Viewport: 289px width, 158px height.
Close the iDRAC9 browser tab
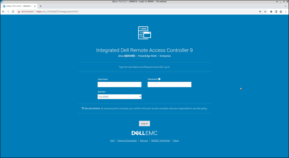35,6
